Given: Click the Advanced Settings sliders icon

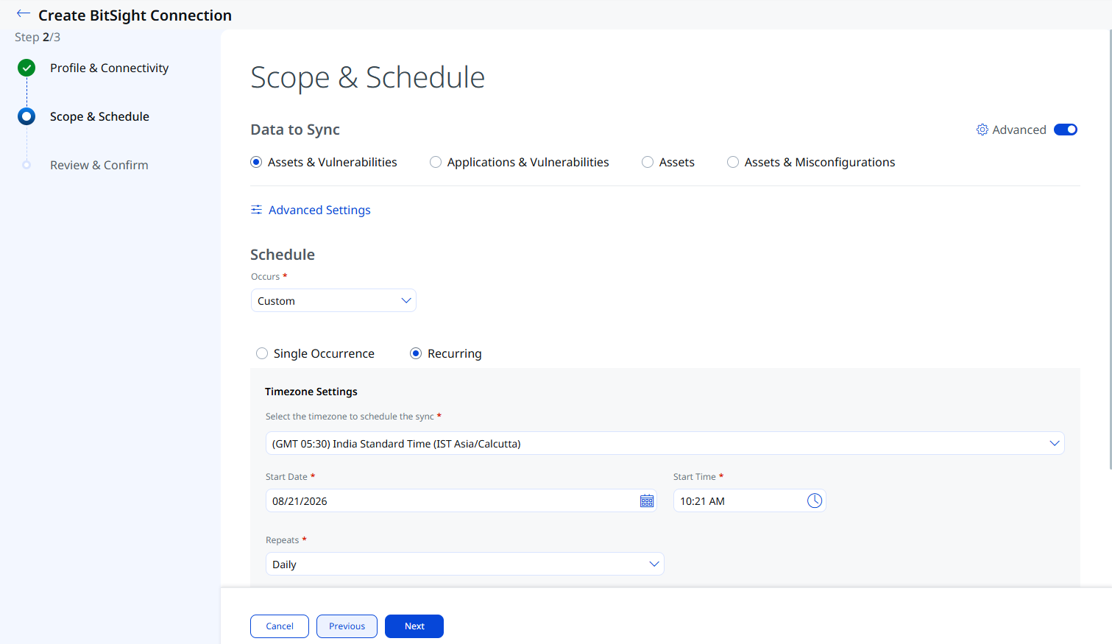Looking at the screenshot, I should click(256, 210).
